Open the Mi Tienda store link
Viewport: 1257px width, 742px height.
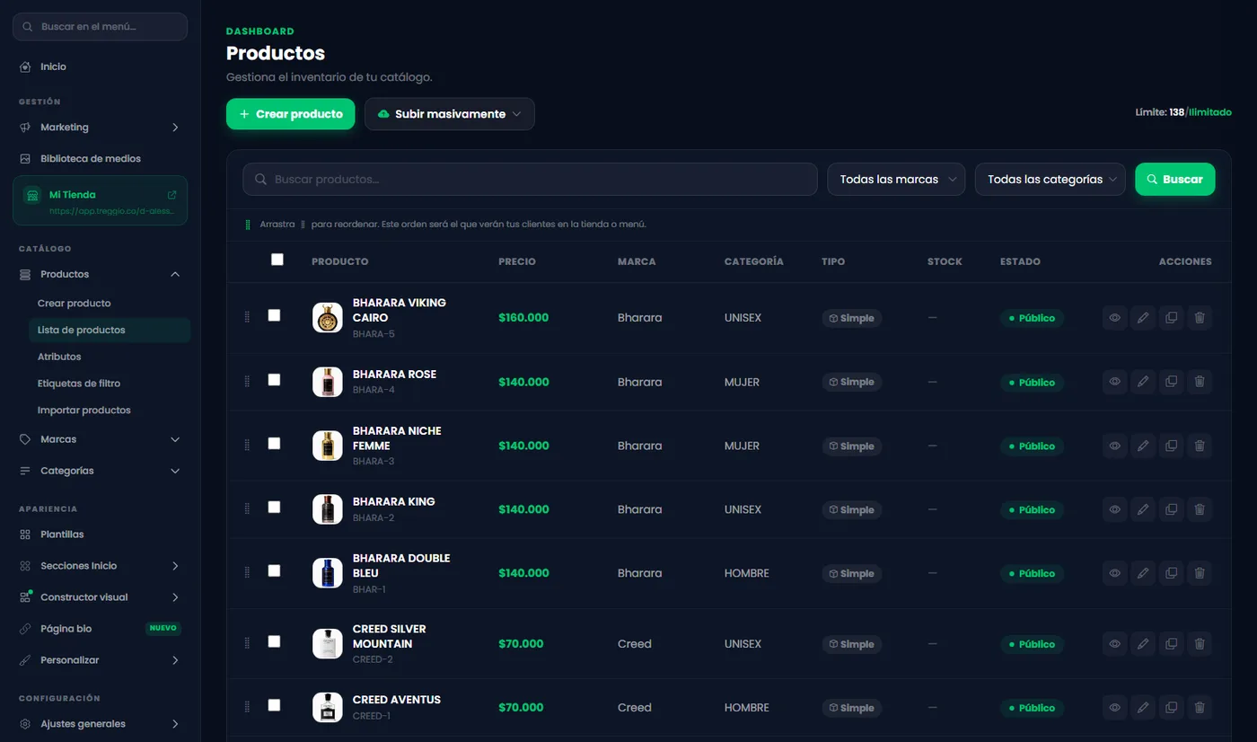(x=100, y=200)
